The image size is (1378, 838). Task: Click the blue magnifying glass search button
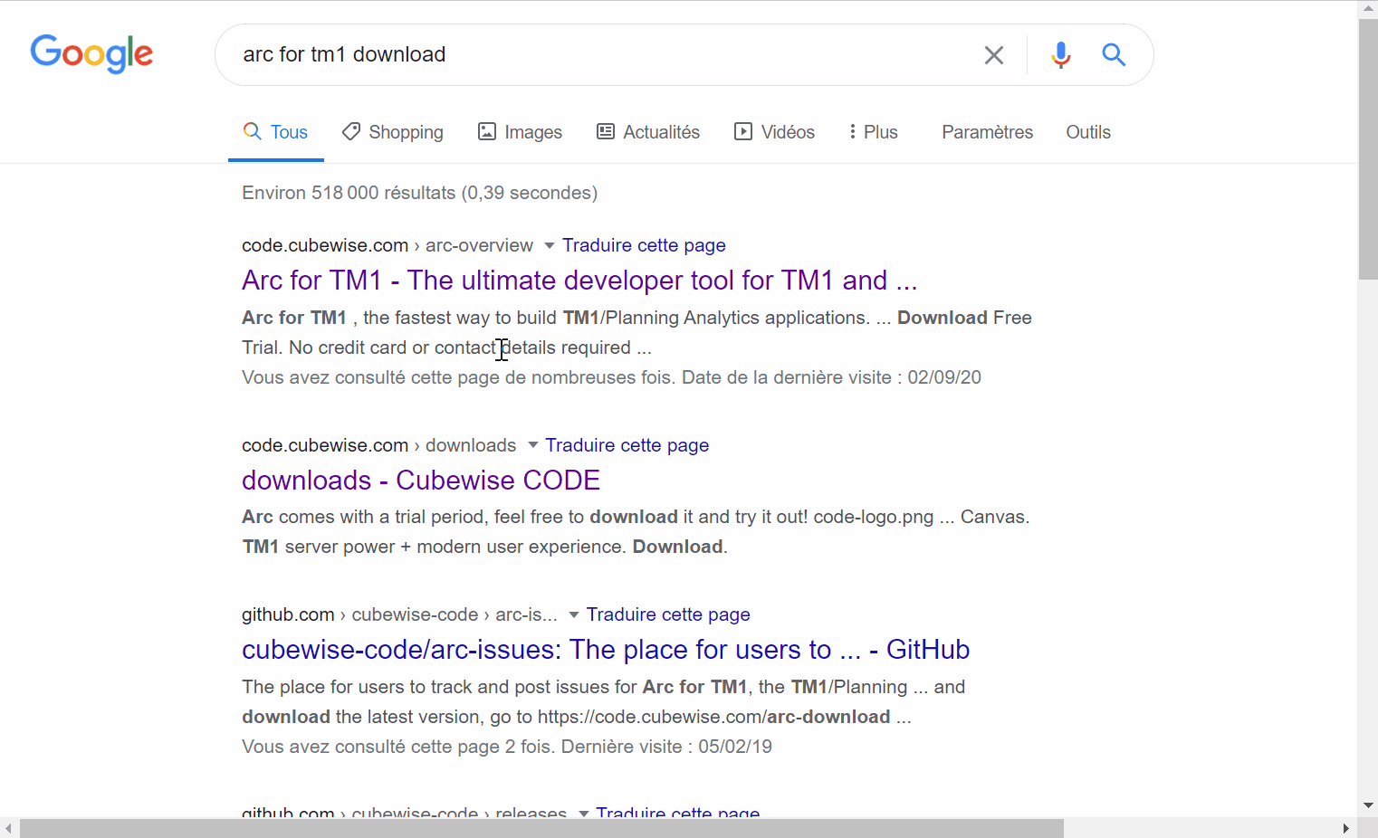coord(1113,55)
